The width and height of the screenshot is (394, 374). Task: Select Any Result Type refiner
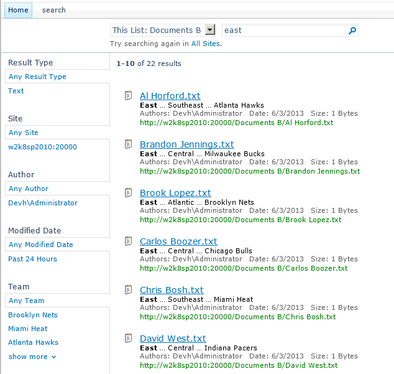pos(37,77)
